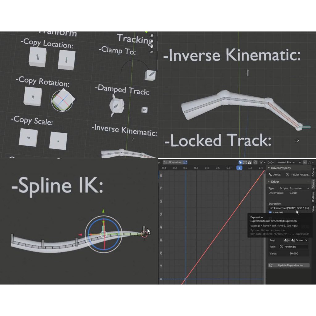This screenshot has width=316, height=316.
Task: Click the green Y-axis arrow of Spline IK gizmo
Action: 103,211
